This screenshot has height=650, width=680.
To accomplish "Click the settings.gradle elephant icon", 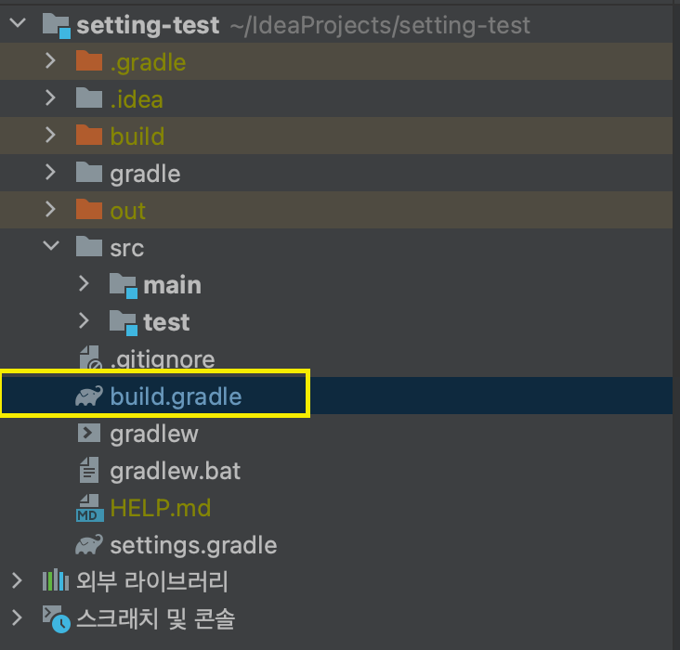I will [89, 545].
